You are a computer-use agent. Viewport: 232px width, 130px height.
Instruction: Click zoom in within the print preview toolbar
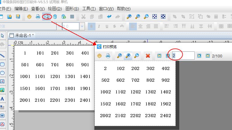click(128, 56)
